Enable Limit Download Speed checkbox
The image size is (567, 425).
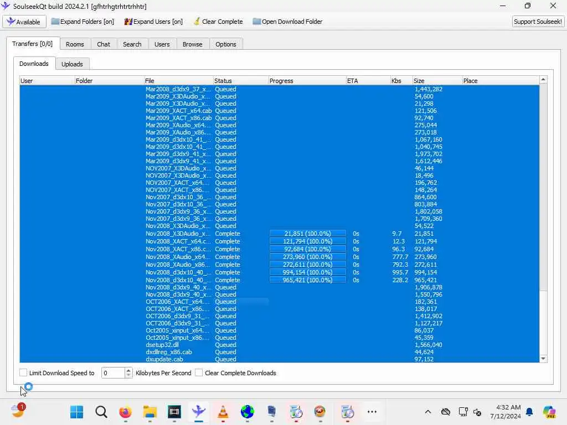pos(23,372)
